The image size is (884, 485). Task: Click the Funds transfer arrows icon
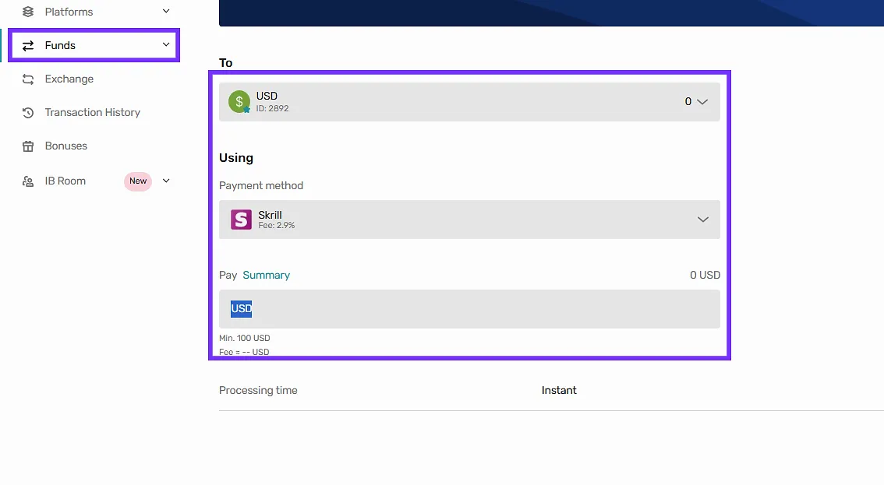click(28, 45)
